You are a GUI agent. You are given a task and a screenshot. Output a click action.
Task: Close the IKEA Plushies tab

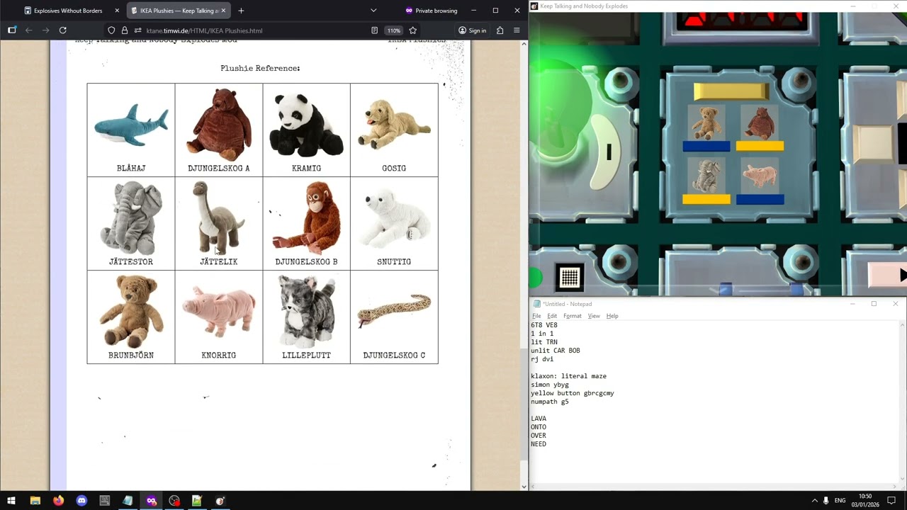[224, 11]
